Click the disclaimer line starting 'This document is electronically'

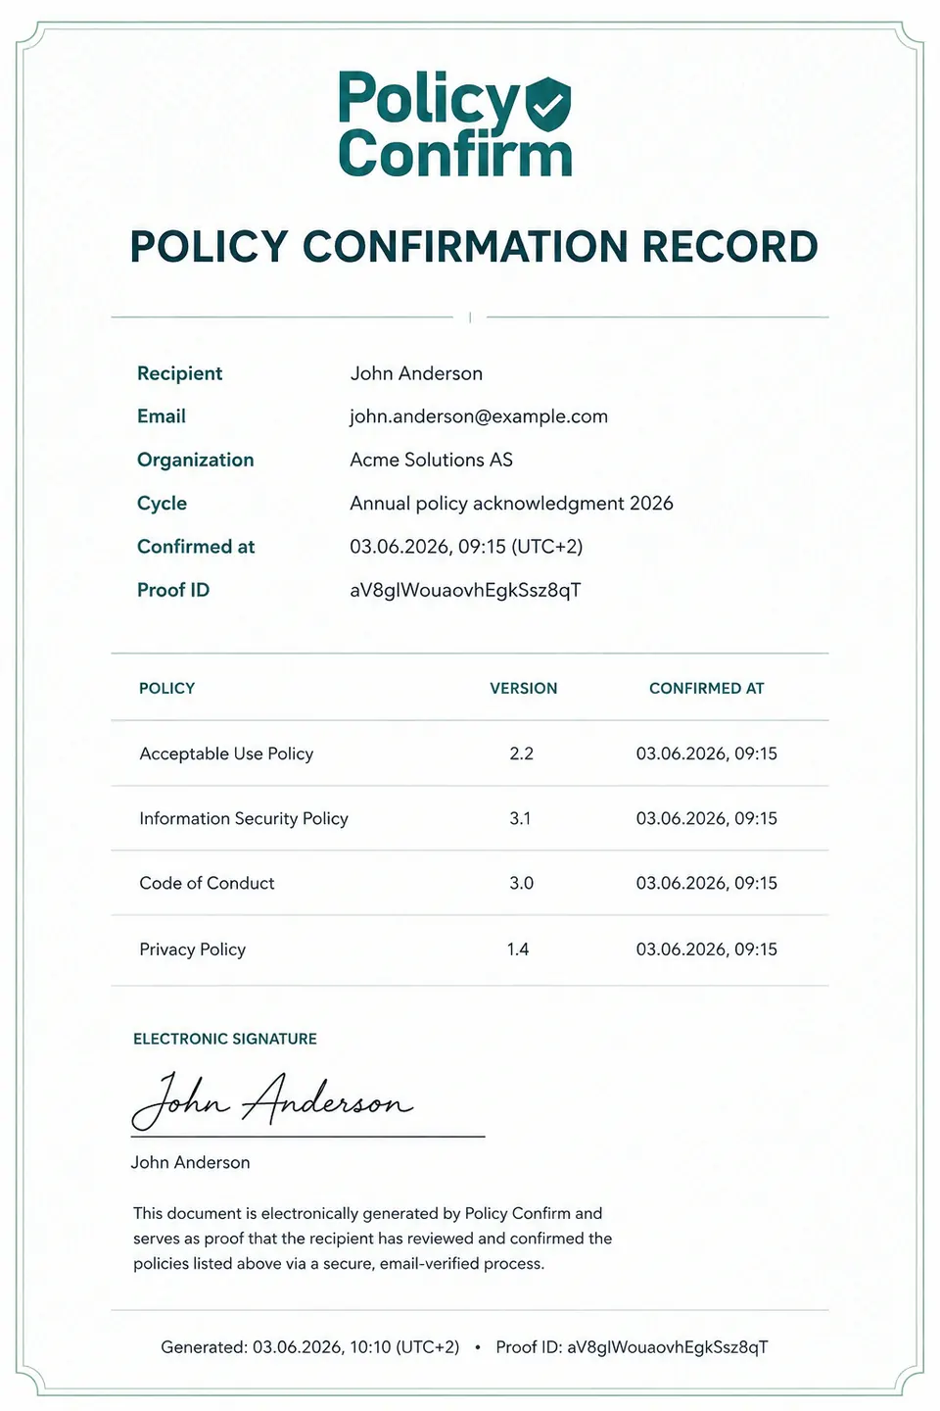click(368, 1213)
